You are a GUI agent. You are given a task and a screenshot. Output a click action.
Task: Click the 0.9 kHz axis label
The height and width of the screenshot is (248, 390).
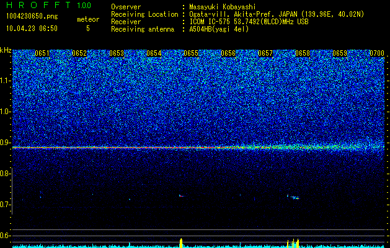(x=5, y=143)
